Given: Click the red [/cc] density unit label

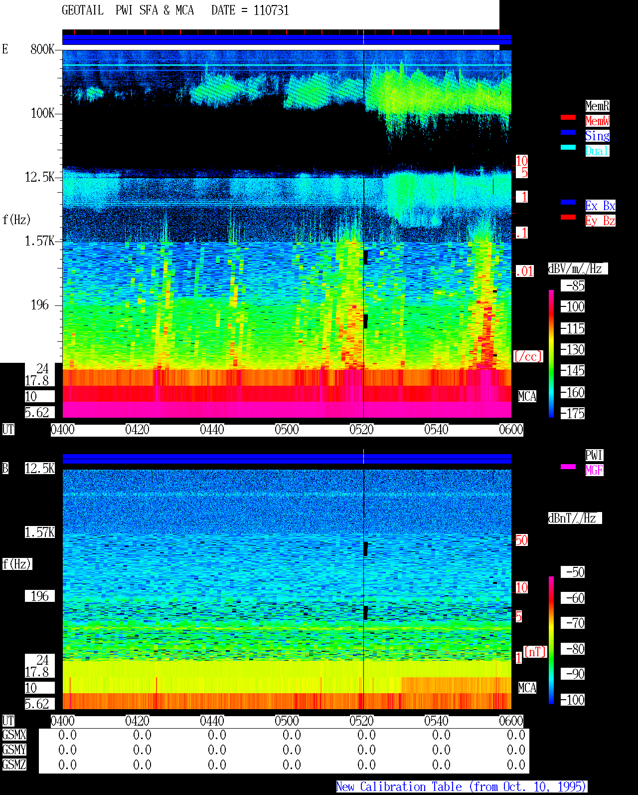Looking at the screenshot, I should point(528,357).
